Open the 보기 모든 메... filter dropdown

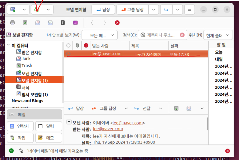tap(100, 35)
